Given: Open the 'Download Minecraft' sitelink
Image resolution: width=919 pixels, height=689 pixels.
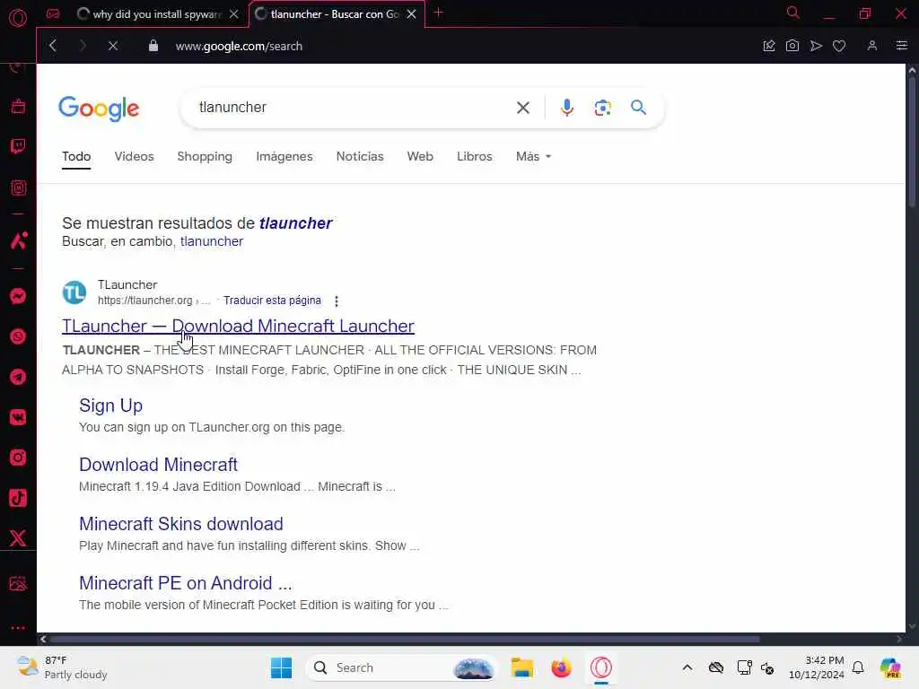Looking at the screenshot, I should 158,465.
